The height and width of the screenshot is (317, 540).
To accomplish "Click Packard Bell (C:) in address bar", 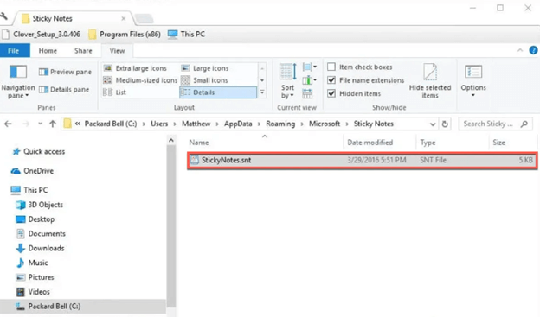I will coord(111,124).
